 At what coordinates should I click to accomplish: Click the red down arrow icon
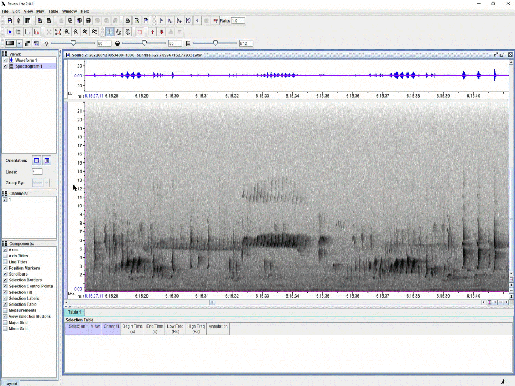(x=161, y=32)
